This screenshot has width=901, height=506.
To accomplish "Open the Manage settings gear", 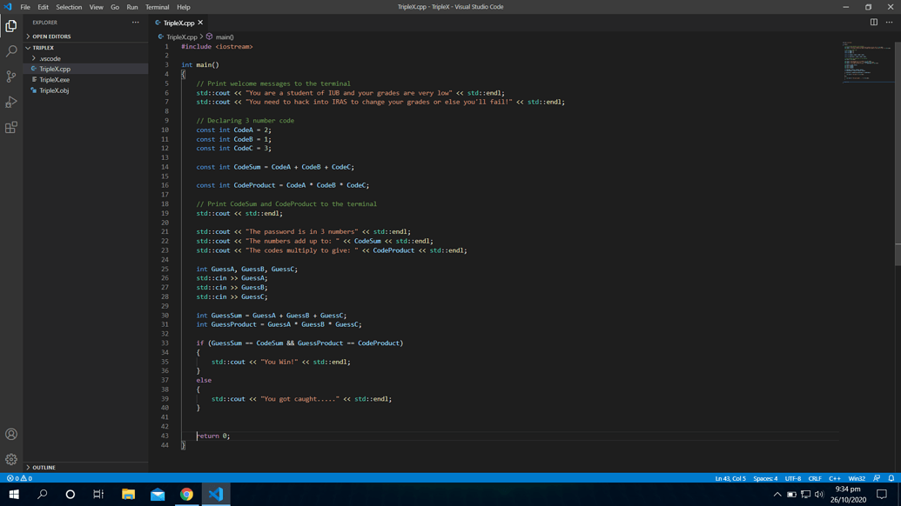I will [x=11, y=459].
